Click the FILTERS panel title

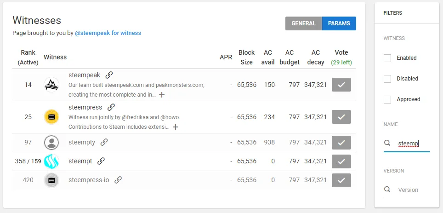click(393, 13)
